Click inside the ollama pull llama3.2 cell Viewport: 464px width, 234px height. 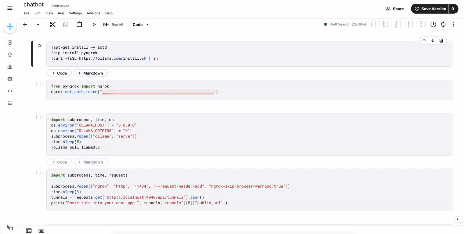[x=249, y=134]
